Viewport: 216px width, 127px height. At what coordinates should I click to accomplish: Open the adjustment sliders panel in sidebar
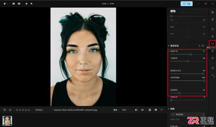213,36
